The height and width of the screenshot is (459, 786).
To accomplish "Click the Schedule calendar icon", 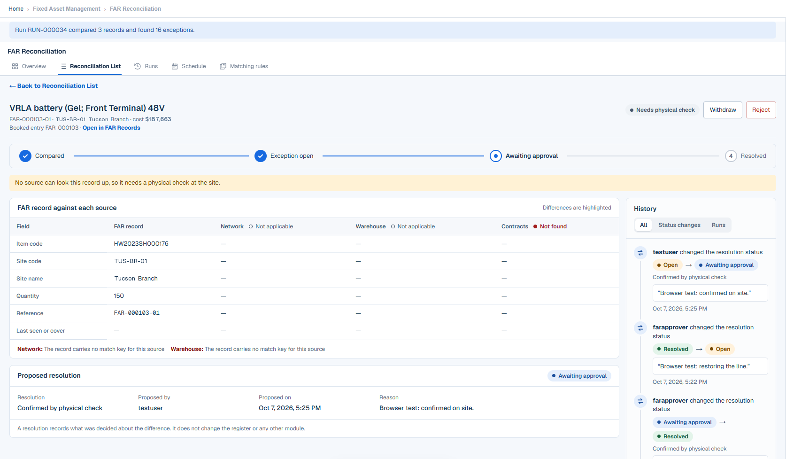I will [x=175, y=66].
